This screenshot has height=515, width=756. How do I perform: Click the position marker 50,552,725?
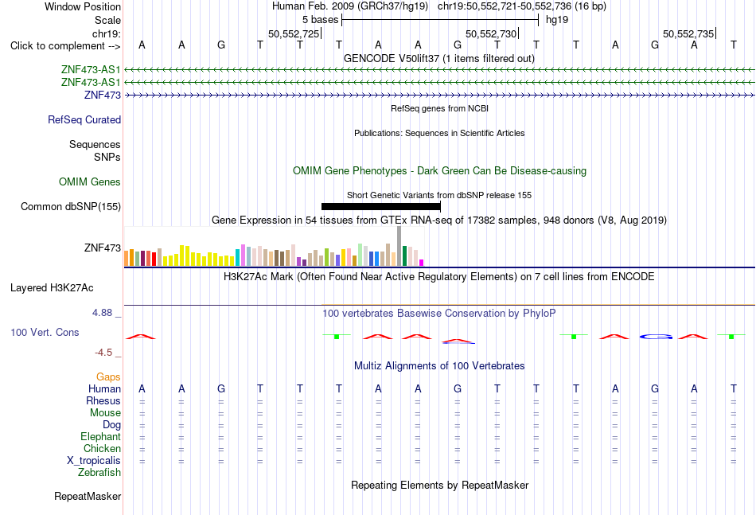pos(294,33)
